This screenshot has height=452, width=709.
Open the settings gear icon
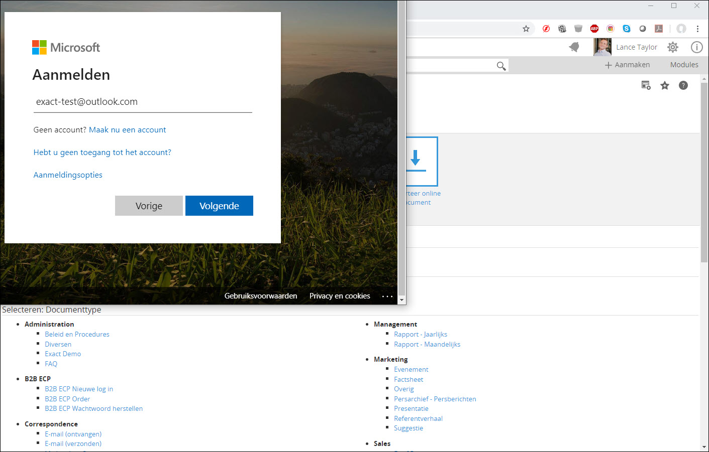click(x=673, y=47)
